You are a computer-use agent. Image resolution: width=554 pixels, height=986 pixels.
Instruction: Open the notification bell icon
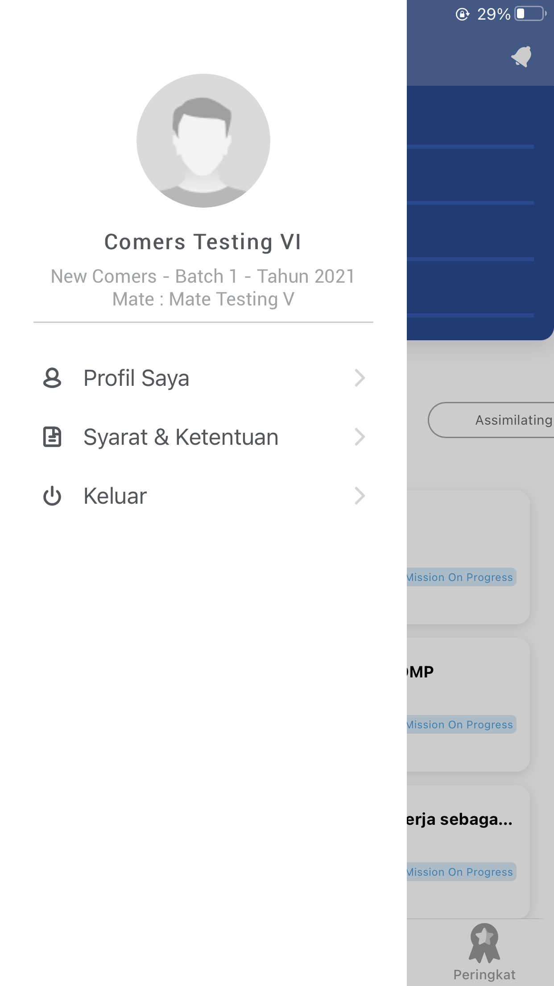tap(521, 57)
